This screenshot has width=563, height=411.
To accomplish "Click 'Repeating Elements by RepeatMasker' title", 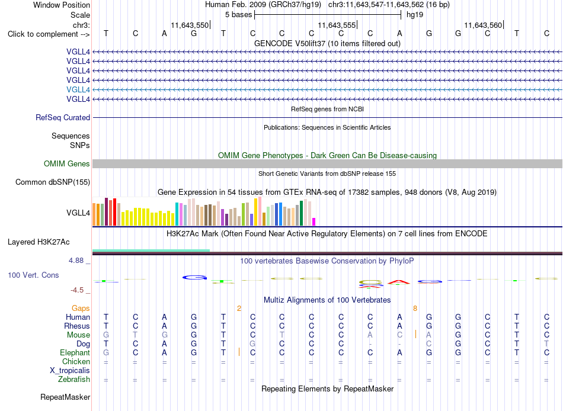I will point(327,389).
